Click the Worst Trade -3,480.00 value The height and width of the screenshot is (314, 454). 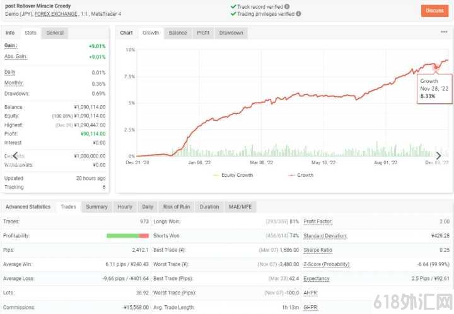click(288, 264)
